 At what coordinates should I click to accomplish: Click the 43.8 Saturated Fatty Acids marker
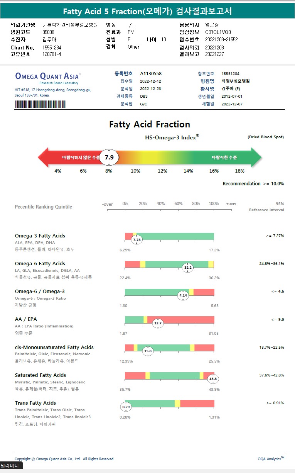(x=213, y=379)
